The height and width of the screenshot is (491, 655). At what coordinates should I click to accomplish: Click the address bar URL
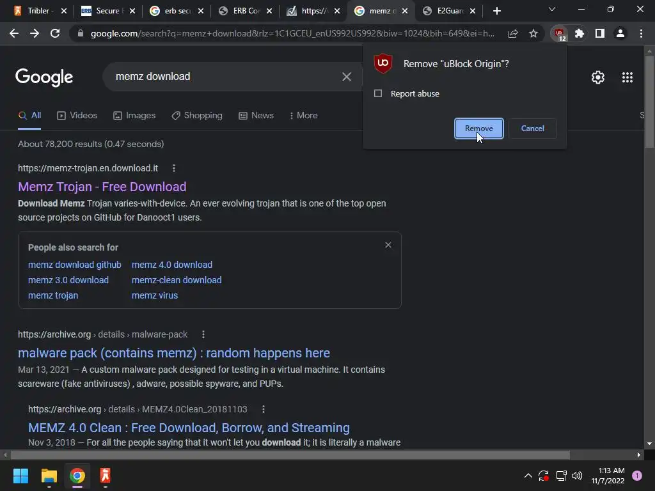point(292,33)
